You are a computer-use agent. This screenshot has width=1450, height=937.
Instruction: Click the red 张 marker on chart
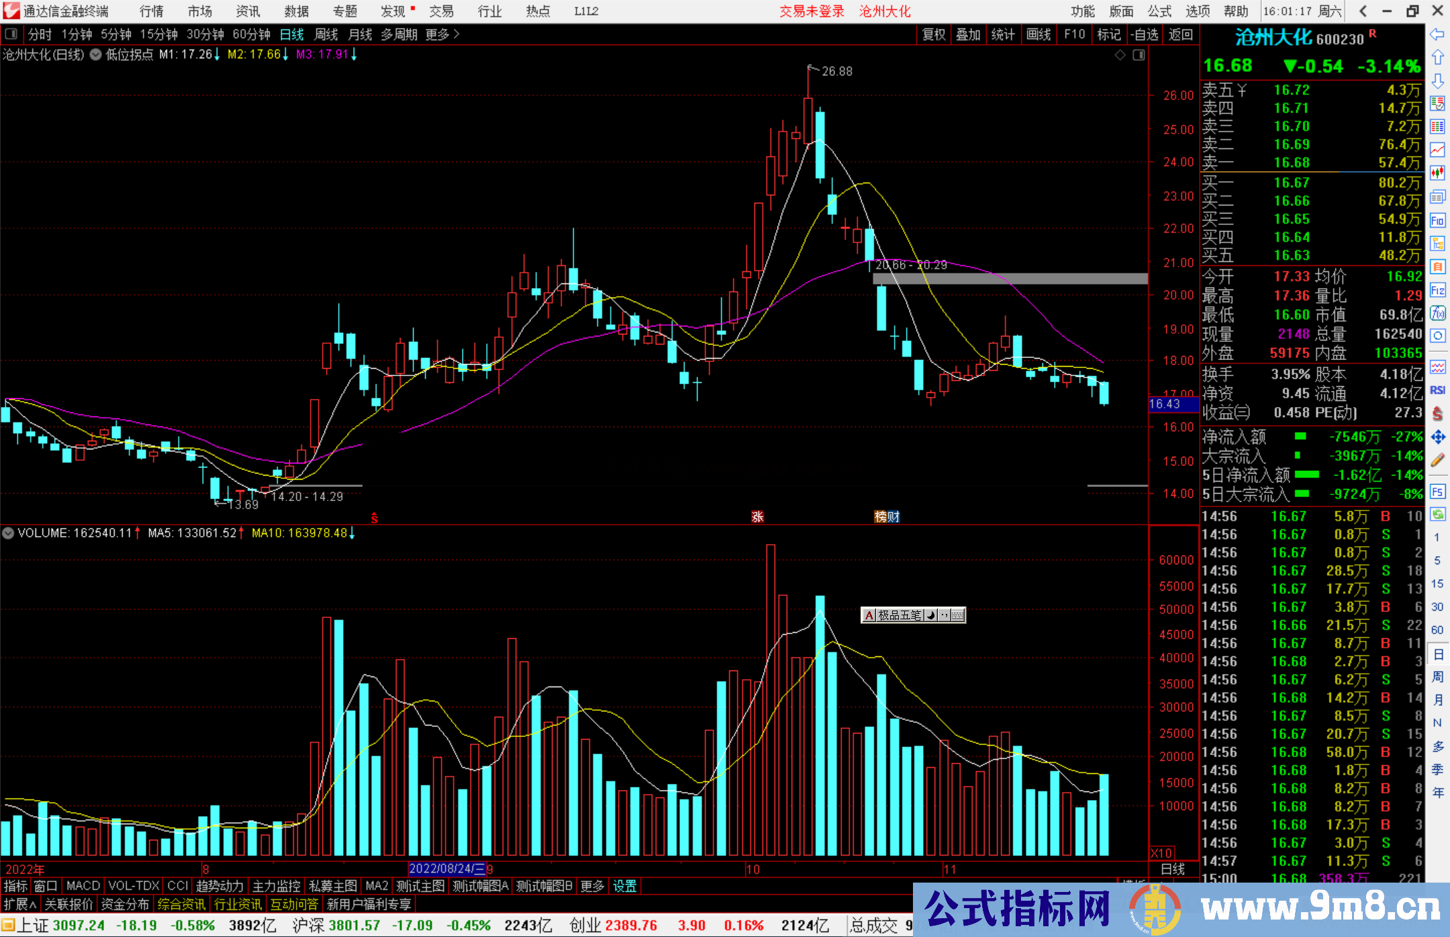757,517
